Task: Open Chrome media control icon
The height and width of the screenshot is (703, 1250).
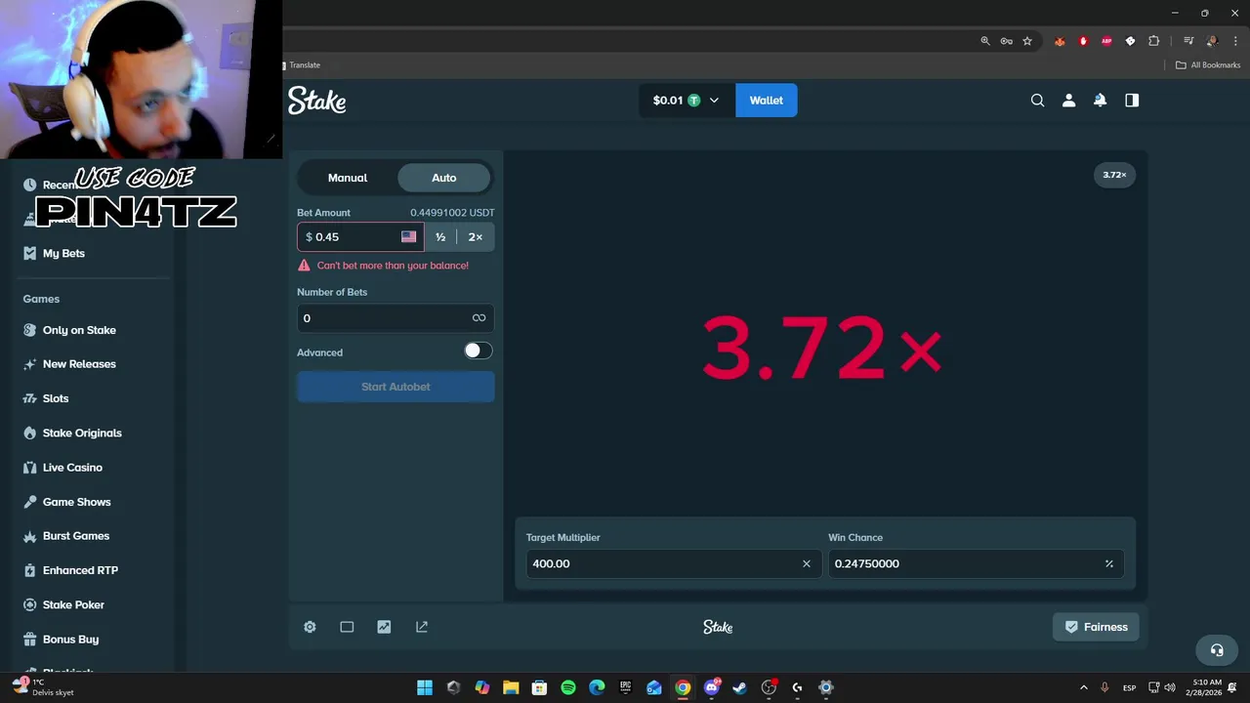Action: coord(1188,41)
